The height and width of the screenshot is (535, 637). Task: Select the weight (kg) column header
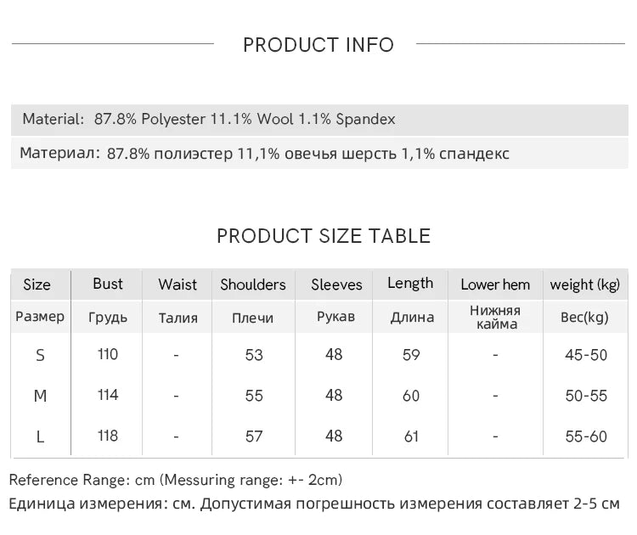click(585, 284)
